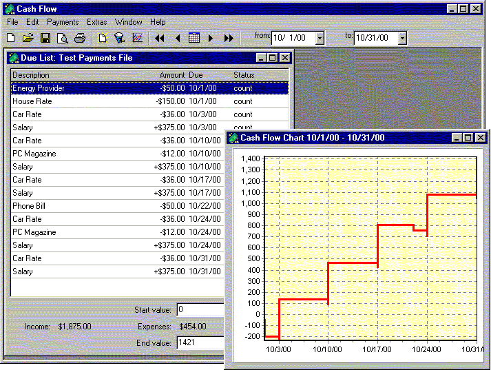The image size is (491, 370).
Task: Select the Energy Provider row
Action: 149,88
